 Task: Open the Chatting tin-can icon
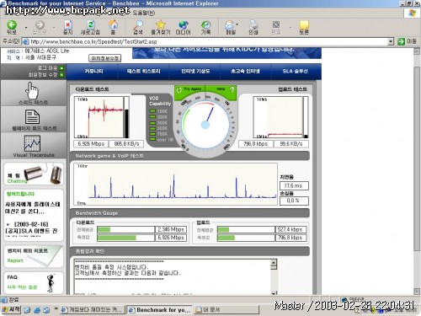click(44, 174)
